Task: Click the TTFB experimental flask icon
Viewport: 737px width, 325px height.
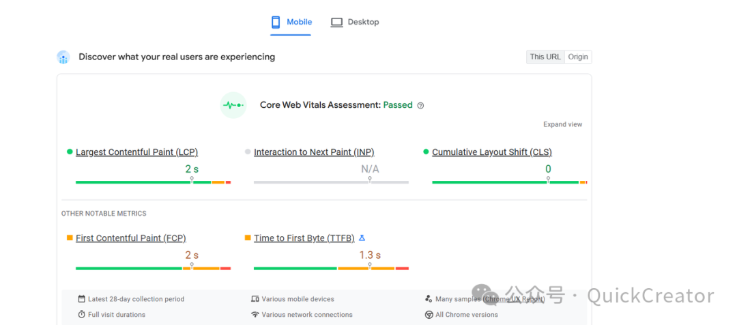Action: [x=362, y=238]
